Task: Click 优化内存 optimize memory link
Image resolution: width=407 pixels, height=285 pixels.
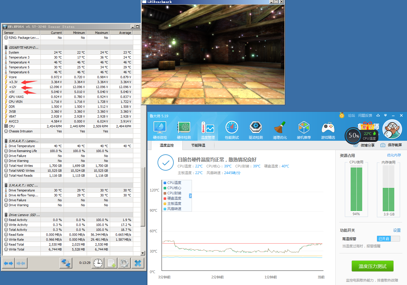Action: (x=394, y=155)
